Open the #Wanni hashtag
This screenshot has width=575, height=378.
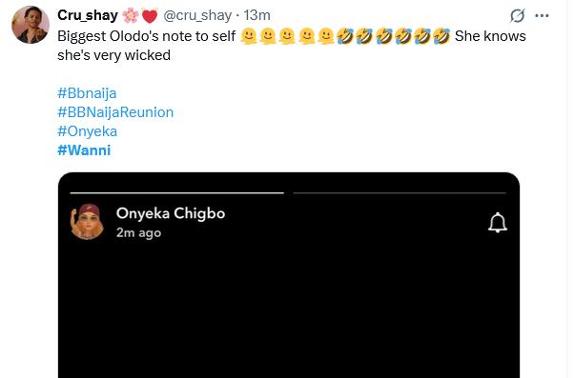[84, 150]
